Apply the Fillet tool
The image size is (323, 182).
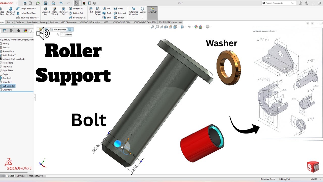[x=91, y=10]
